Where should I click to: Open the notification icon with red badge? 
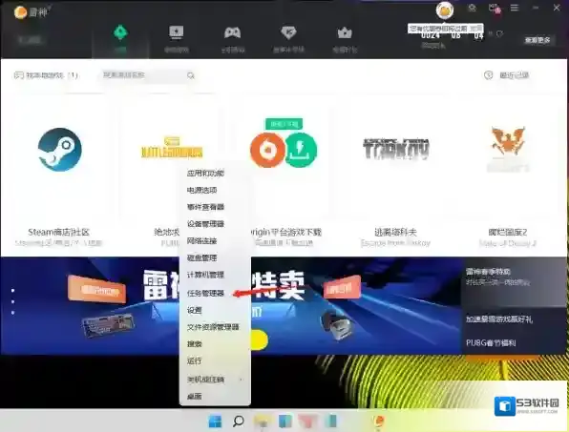click(494, 8)
